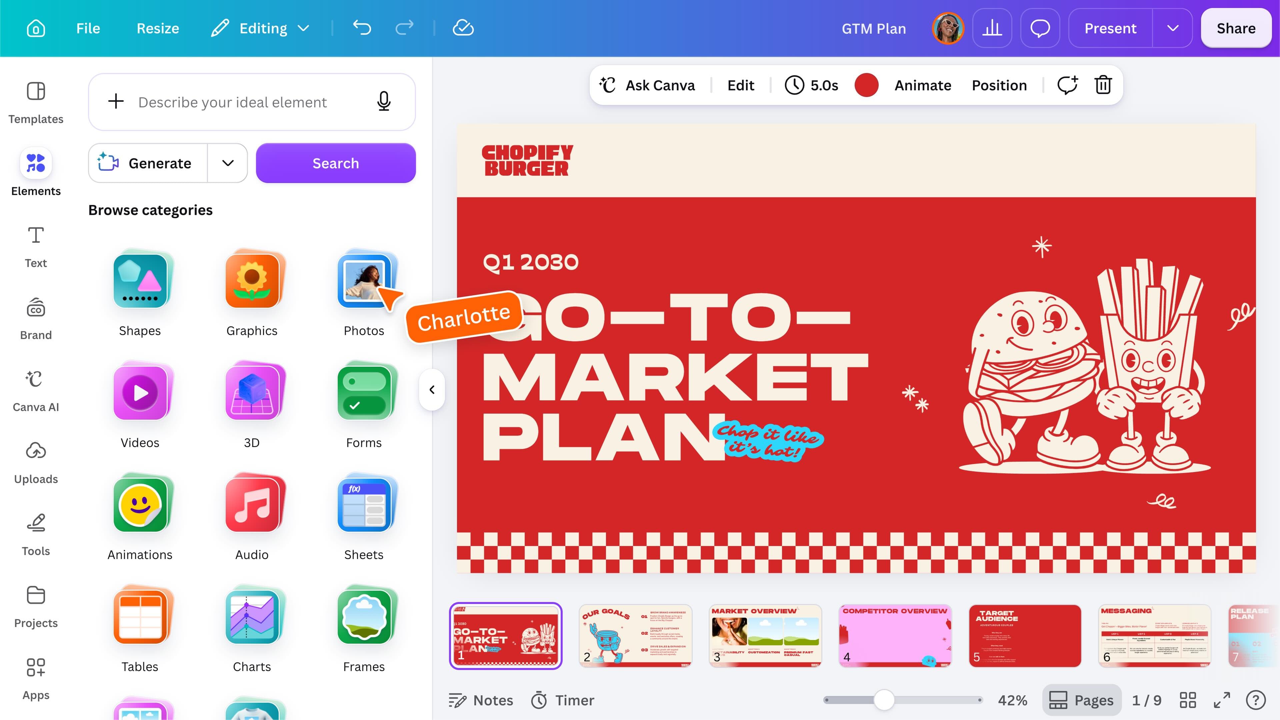Screen dimensions: 1280x720
Task: Start presentation with Present button
Action: tap(1110, 28)
